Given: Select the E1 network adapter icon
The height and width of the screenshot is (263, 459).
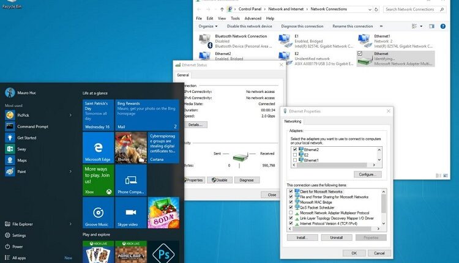Looking at the screenshot, I should click(285, 41).
